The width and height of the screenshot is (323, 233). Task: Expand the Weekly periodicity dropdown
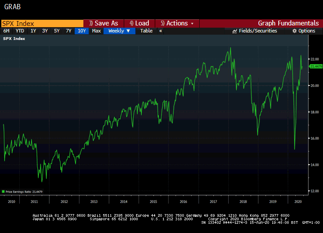[x=119, y=31]
